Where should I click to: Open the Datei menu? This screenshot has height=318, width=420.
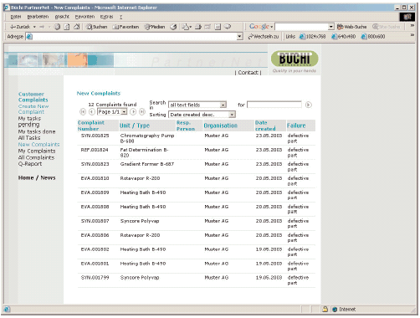click(16, 17)
